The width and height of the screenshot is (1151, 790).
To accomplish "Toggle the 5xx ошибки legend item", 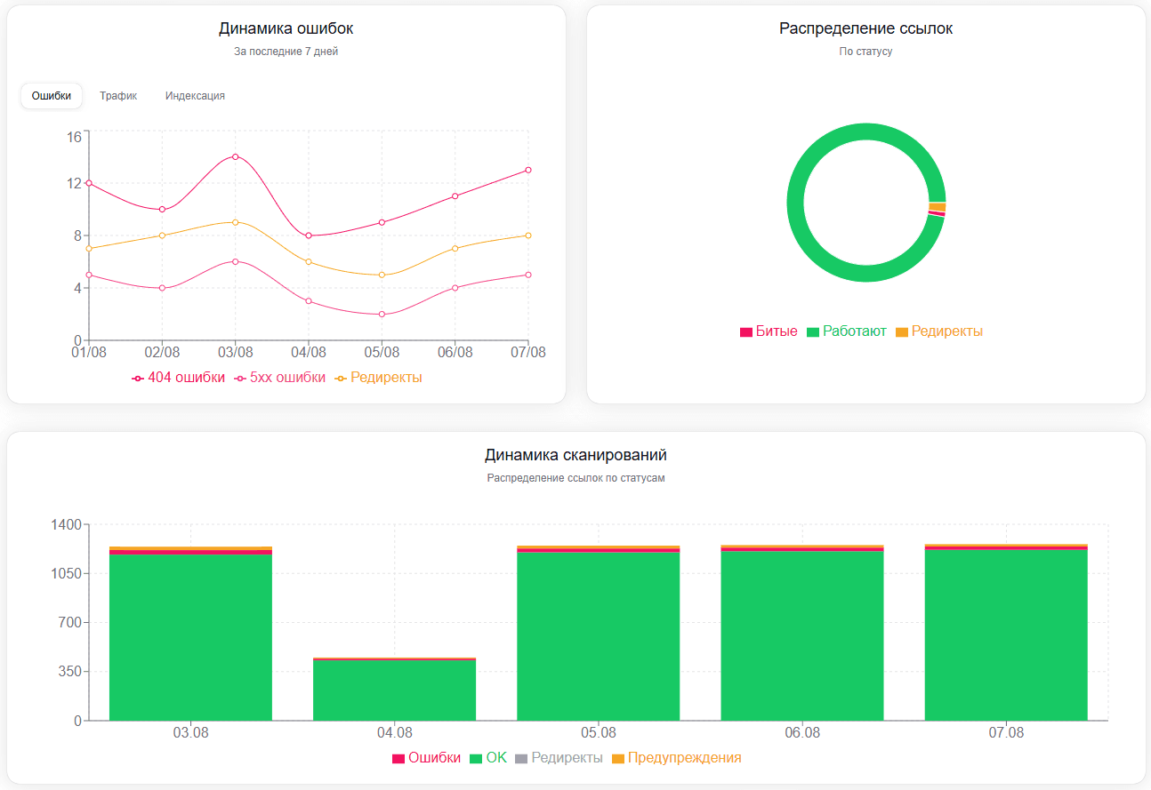I will coord(280,378).
